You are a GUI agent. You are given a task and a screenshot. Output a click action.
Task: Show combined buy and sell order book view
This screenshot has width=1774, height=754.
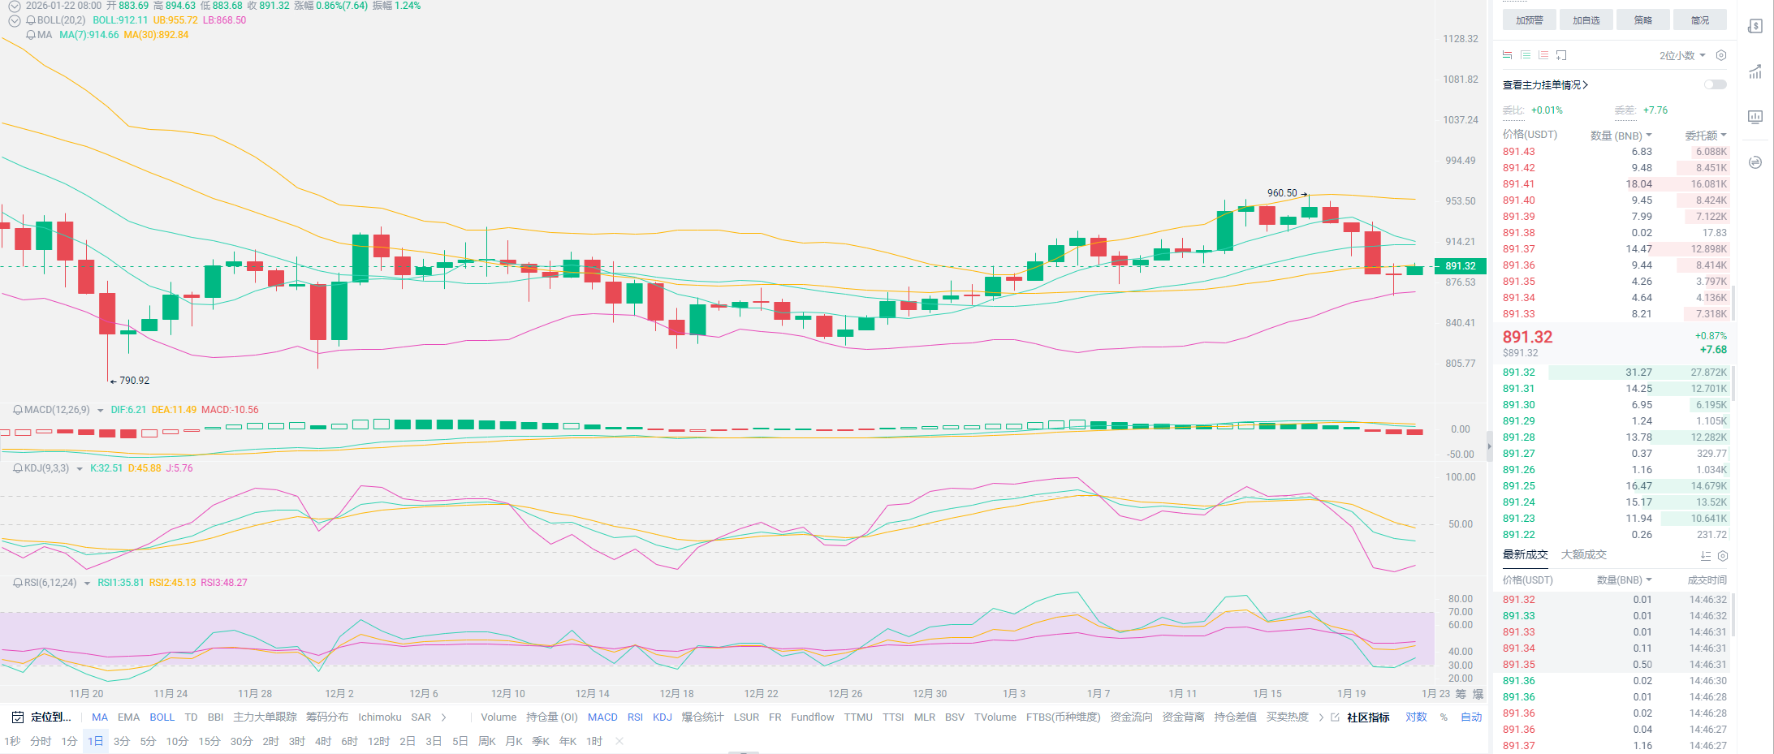pyautogui.click(x=1507, y=55)
